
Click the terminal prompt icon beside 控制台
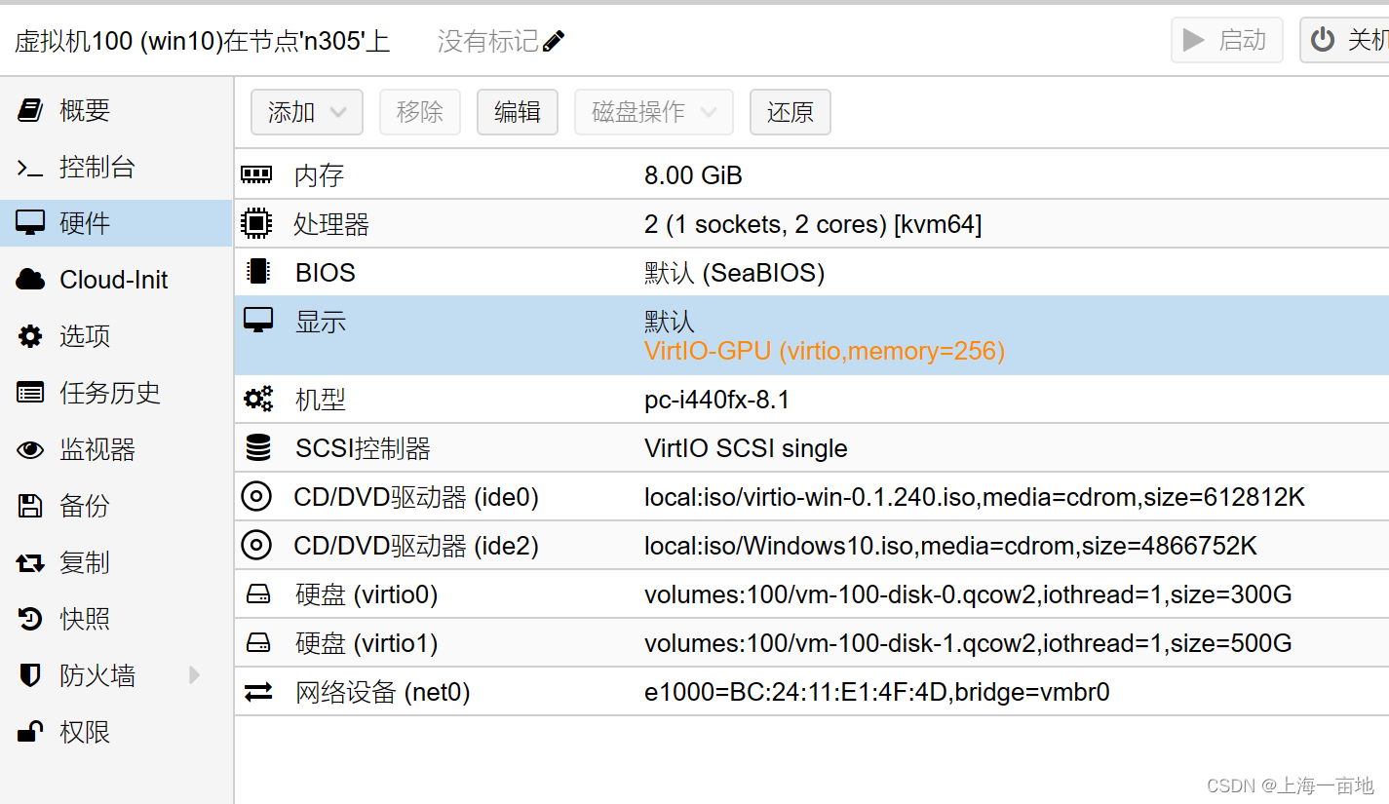click(x=30, y=168)
